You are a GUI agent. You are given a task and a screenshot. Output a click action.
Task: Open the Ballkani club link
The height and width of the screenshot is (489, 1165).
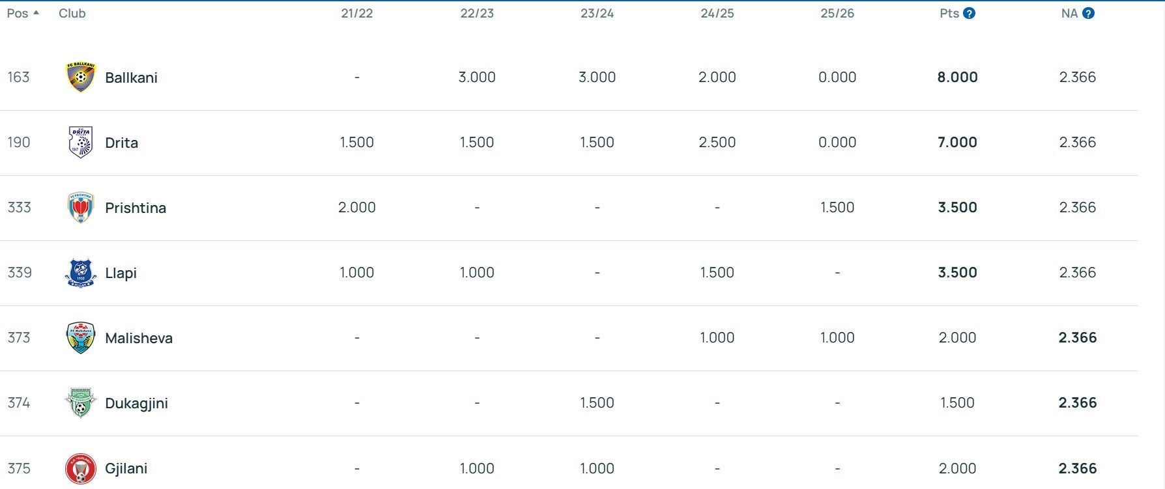131,77
